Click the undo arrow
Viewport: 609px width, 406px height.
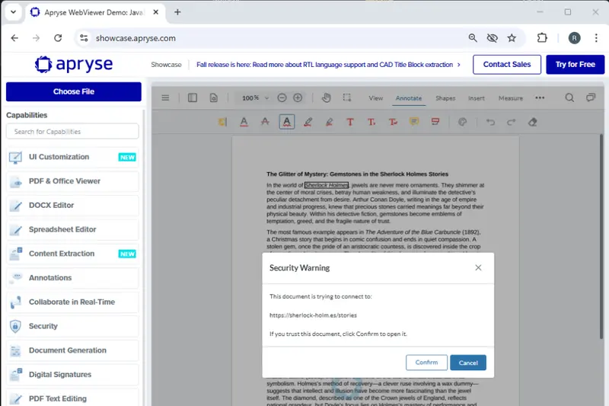(x=490, y=122)
